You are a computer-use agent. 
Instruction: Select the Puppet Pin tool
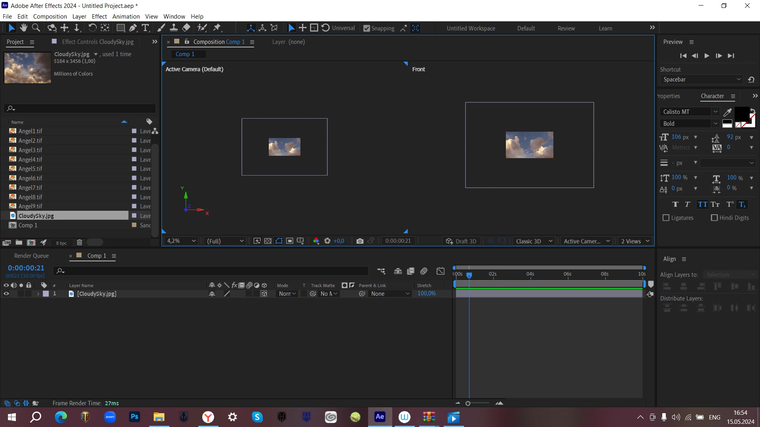pos(217,28)
